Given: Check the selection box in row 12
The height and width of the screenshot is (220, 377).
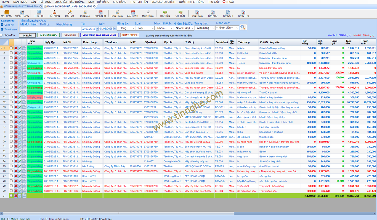Looking at the screenshot, I should coord(11,102).
